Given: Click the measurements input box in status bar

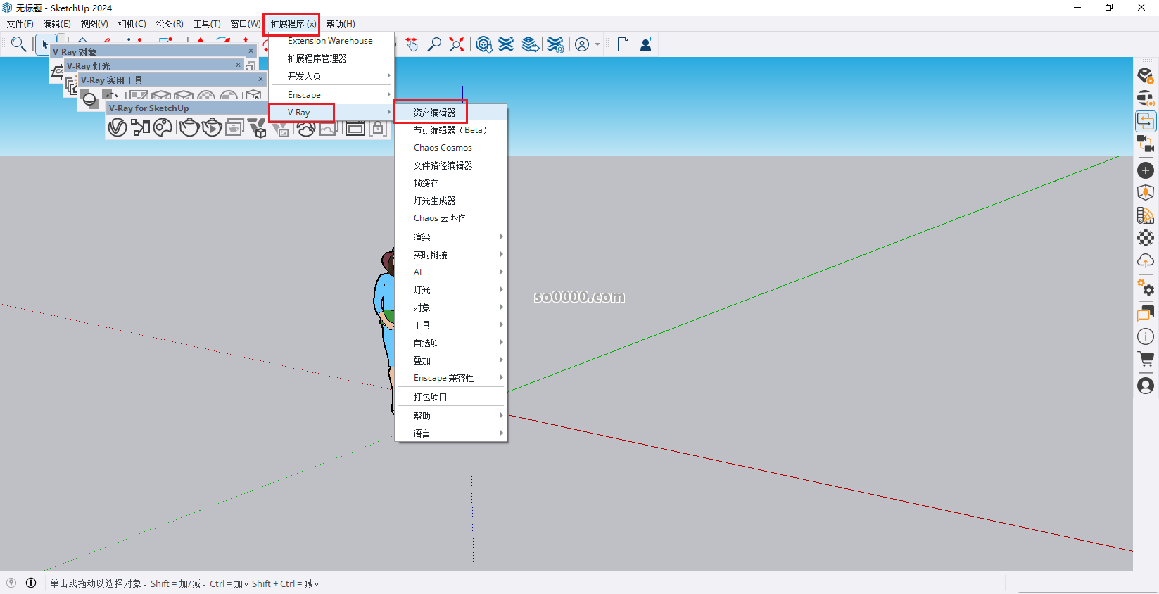Looking at the screenshot, I should [x=1087, y=583].
